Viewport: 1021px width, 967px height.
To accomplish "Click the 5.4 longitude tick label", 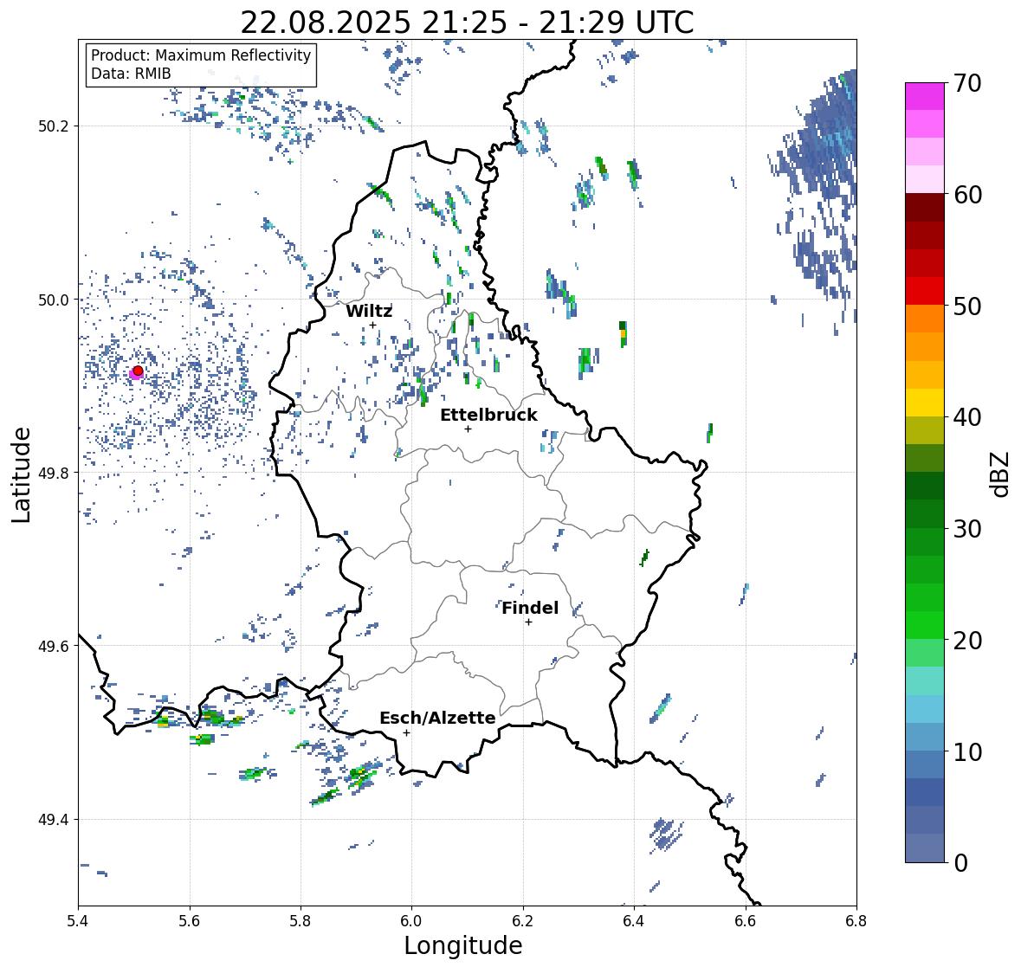I will point(78,921).
